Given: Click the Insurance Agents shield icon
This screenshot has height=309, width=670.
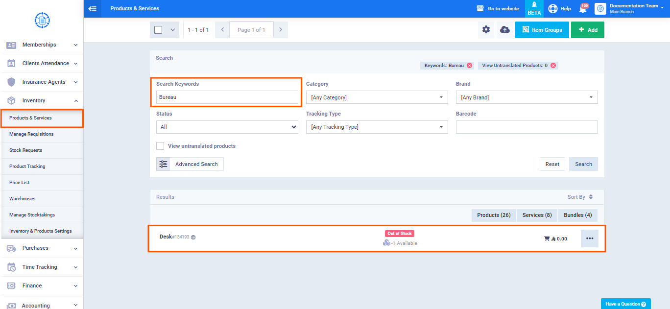Looking at the screenshot, I should point(11,82).
